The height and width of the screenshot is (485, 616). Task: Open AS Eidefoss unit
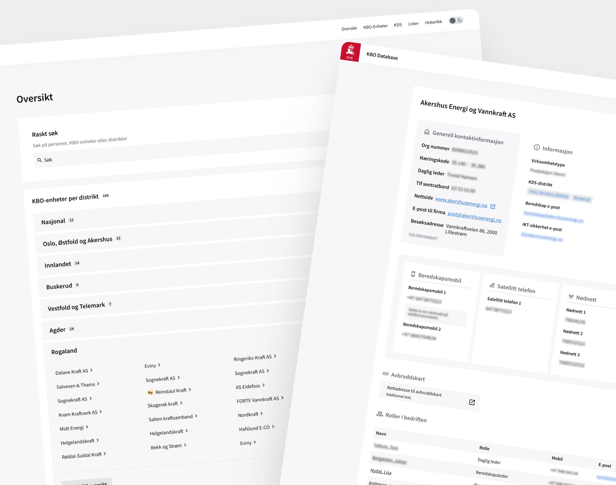click(250, 386)
